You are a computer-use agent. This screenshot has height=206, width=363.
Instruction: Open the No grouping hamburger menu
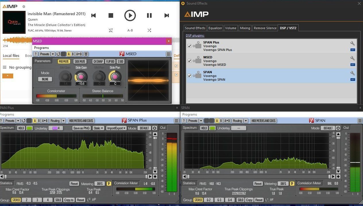[5, 68]
